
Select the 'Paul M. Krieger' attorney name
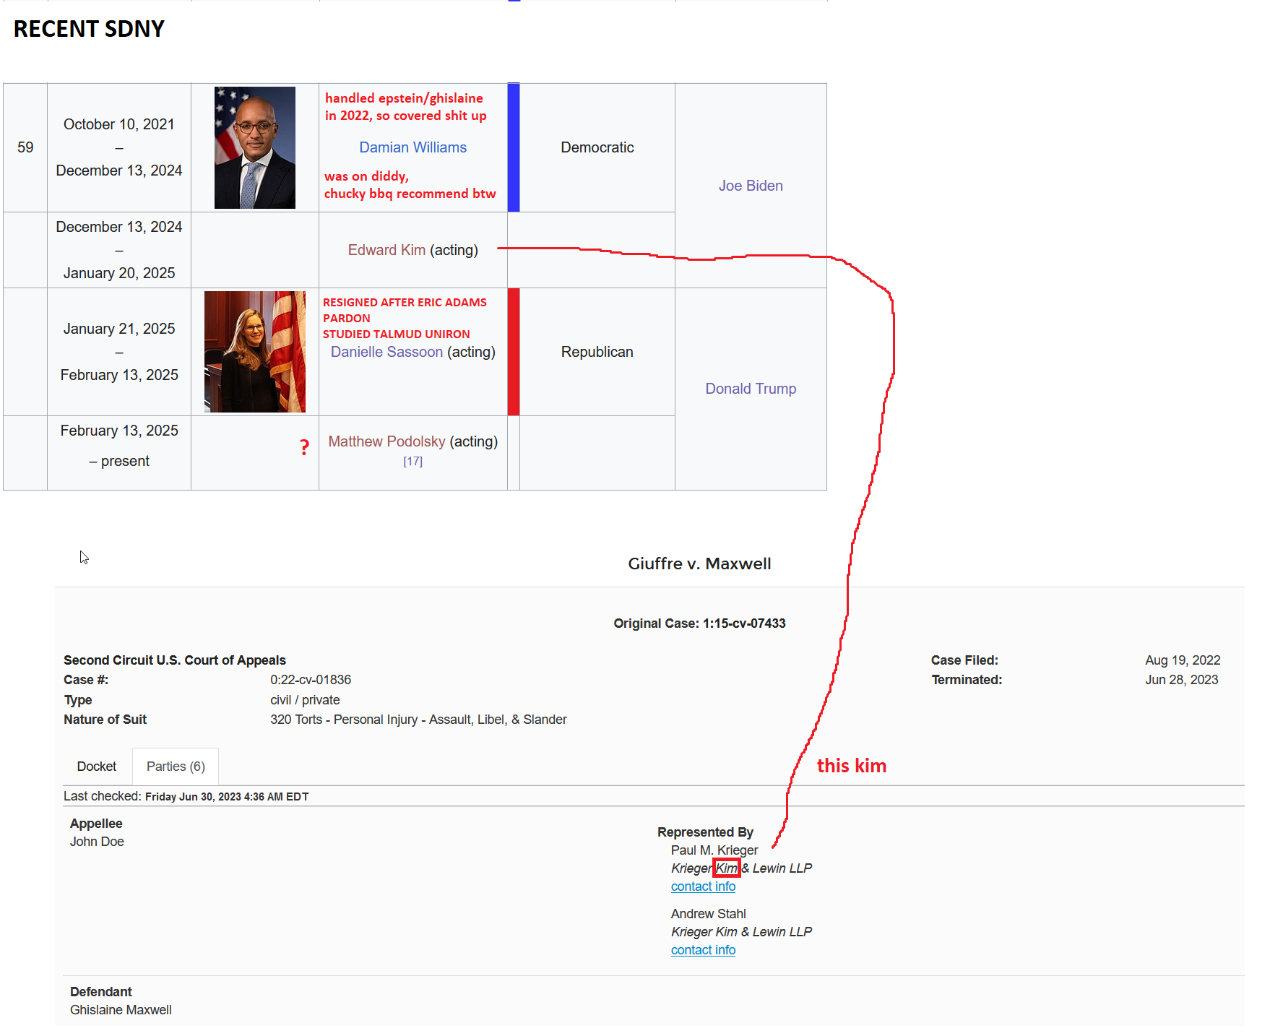coord(714,850)
